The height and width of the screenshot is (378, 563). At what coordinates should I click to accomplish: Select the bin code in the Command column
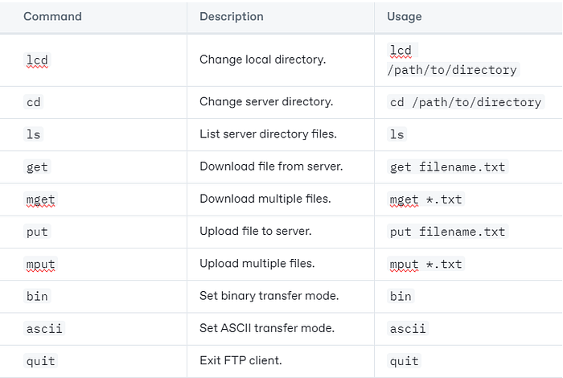click(37, 296)
